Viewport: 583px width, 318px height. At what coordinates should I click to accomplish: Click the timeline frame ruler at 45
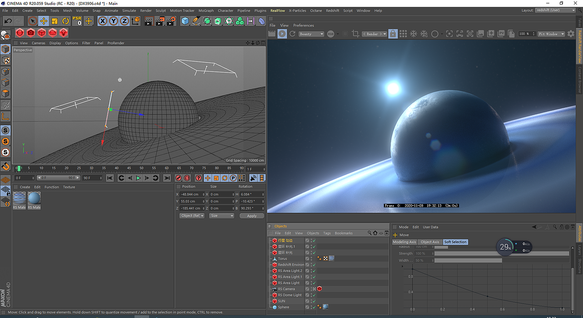coord(129,168)
